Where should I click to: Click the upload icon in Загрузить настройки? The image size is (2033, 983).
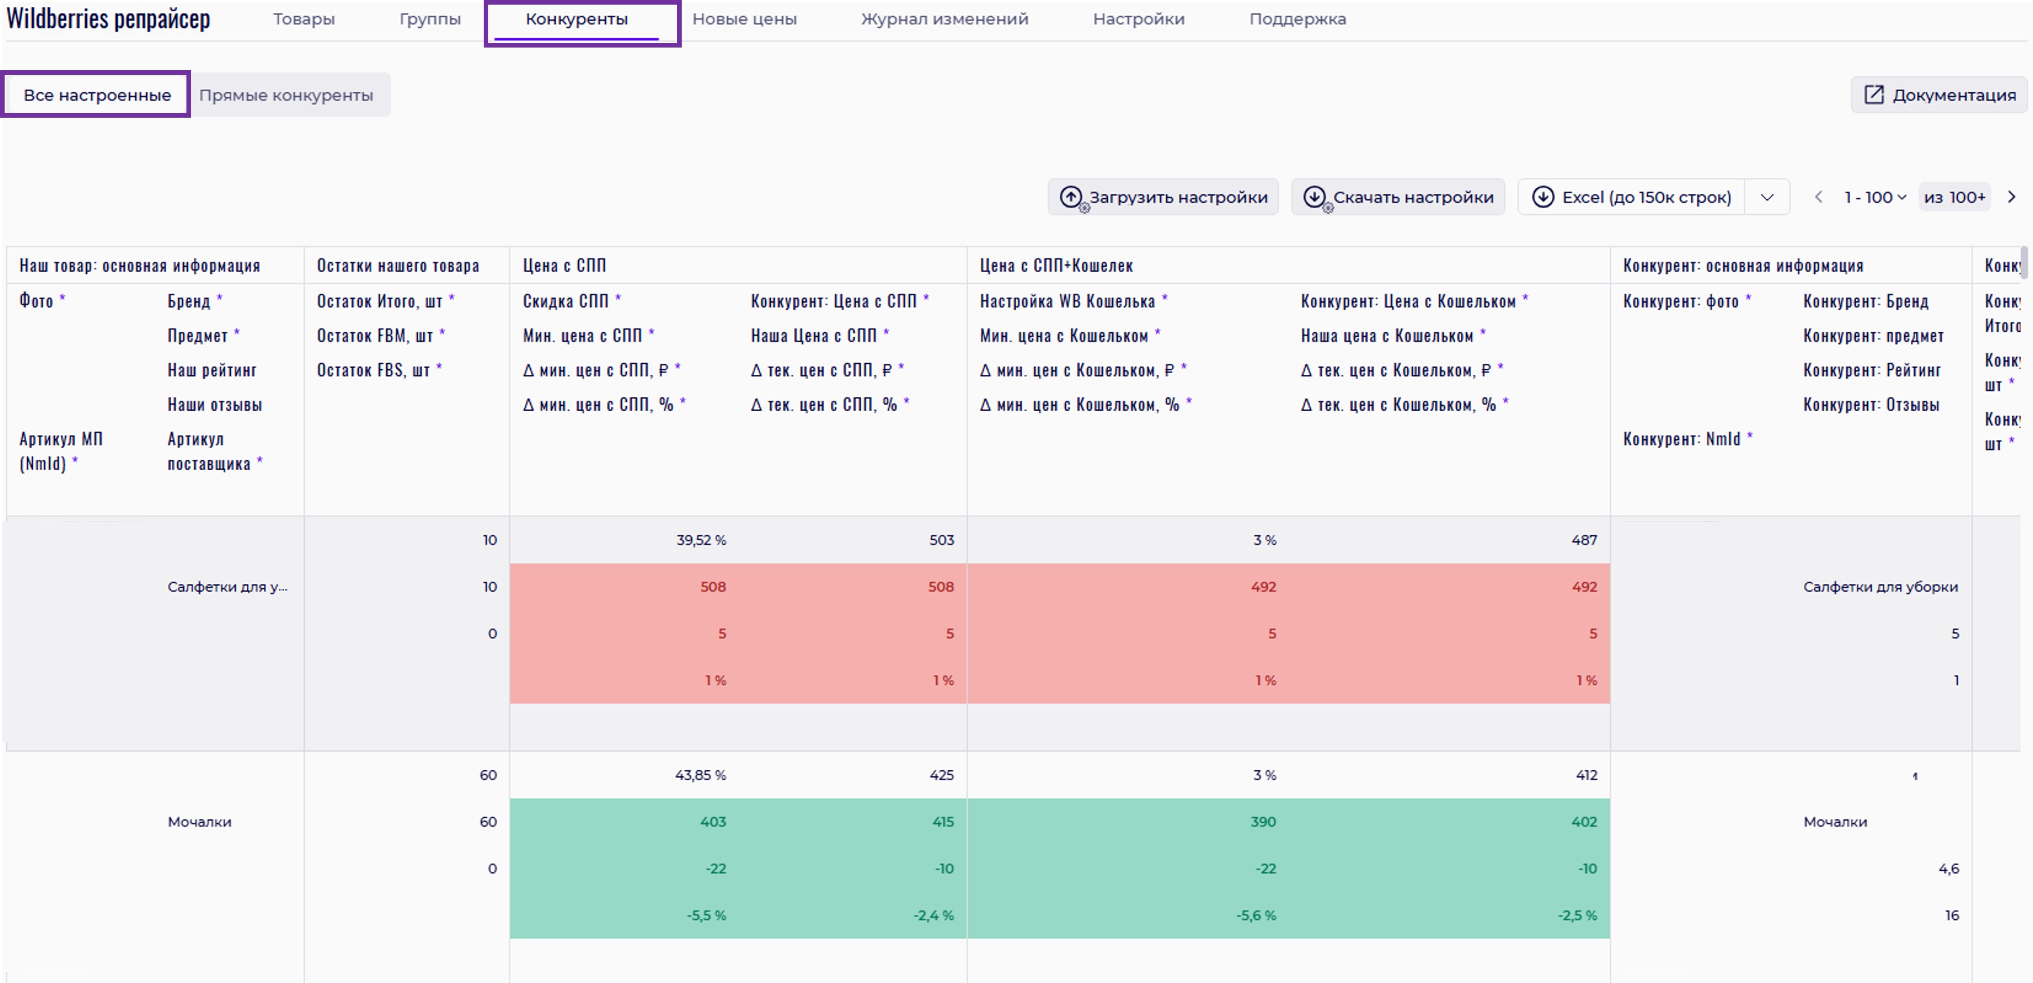tap(1070, 197)
